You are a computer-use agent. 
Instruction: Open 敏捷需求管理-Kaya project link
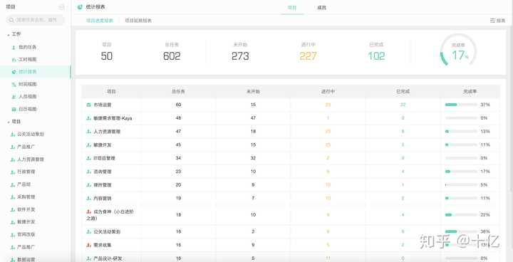[x=113, y=118]
